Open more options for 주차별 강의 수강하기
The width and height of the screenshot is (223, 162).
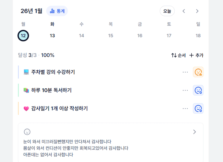click(185, 72)
